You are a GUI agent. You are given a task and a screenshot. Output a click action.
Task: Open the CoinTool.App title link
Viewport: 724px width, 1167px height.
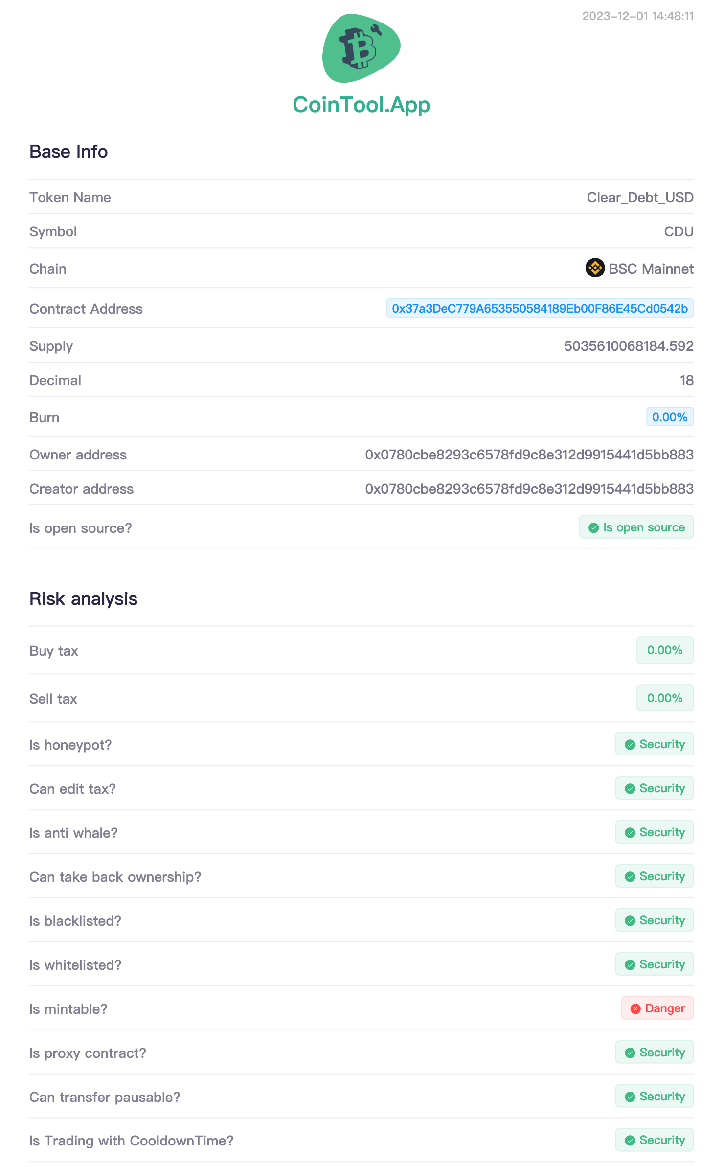[361, 105]
